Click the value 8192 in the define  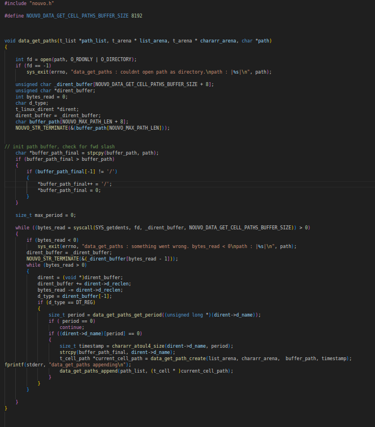point(137,16)
